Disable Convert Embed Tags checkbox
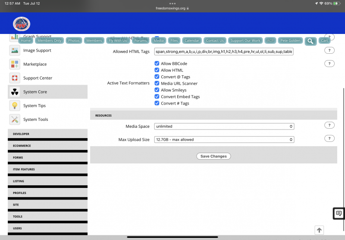Screen dimensions: 345x240 157,97
